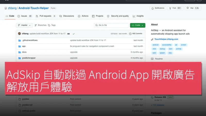Select the activity topic tag
206x116 pixels.
click(x=178, y=49)
